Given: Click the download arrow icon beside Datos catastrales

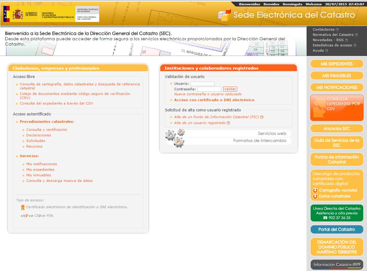Looking at the screenshot, I should [x=315, y=196].
